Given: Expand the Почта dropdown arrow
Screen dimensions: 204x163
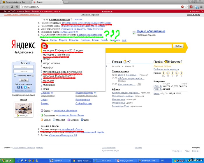Looking at the screenshot, I should [x=29, y=63].
